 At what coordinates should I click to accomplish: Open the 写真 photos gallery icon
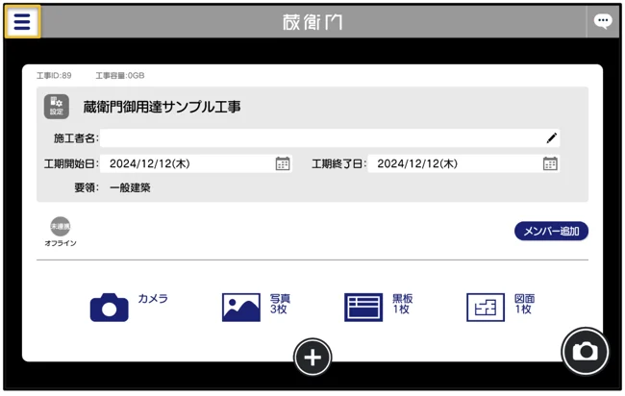coord(241,307)
